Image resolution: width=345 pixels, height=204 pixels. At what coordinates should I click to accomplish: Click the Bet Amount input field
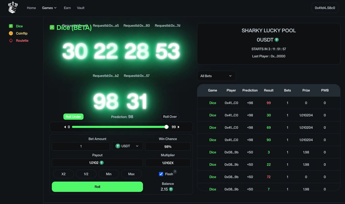(x=81, y=146)
